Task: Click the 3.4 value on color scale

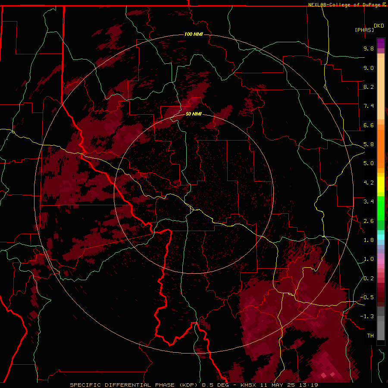Action: click(x=369, y=202)
